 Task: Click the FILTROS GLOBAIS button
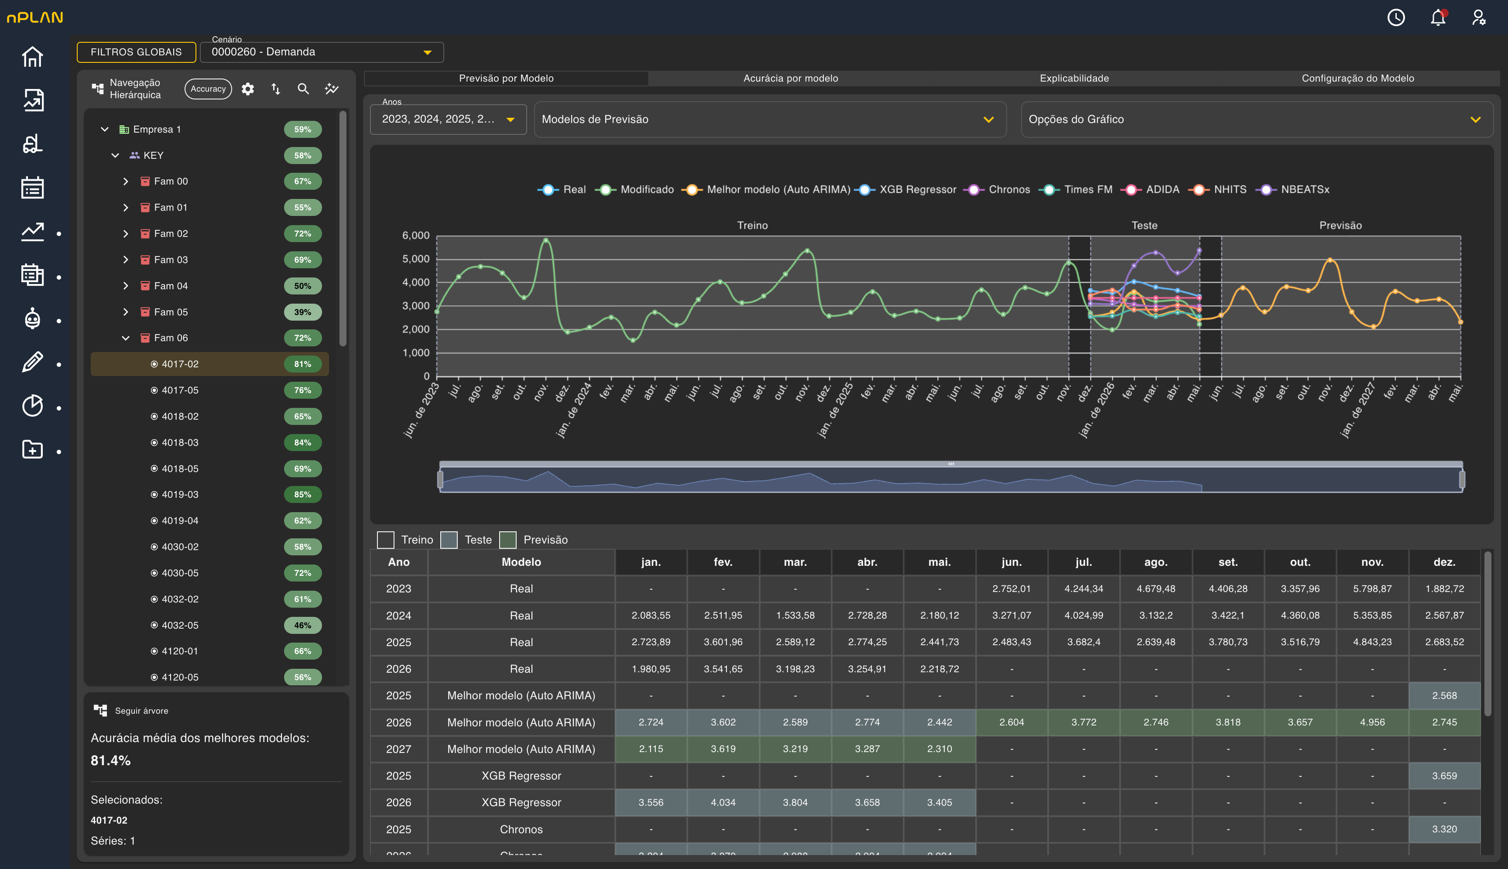coord(136,52)
